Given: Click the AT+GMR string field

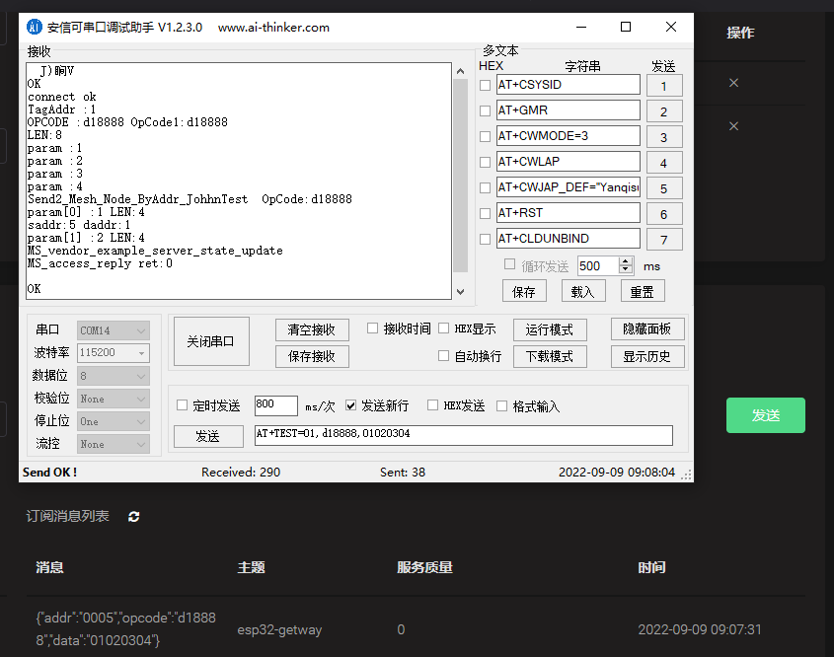Looking at the screenshot, I should pyautogui.click(x=569, y=110).
